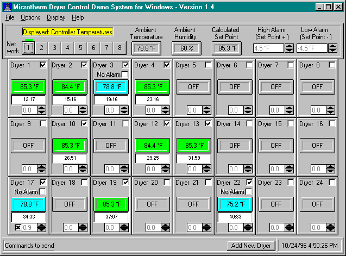Viewport: 346px width, 256px height.
Task: Click the Dryer 2 timer 15:16 field
Action: (70, 99)
